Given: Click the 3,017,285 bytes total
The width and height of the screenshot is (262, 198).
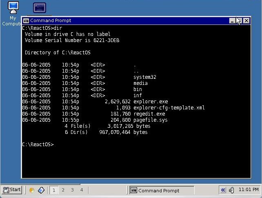Looking at the screenshot, I should click(x=129, y=126).
